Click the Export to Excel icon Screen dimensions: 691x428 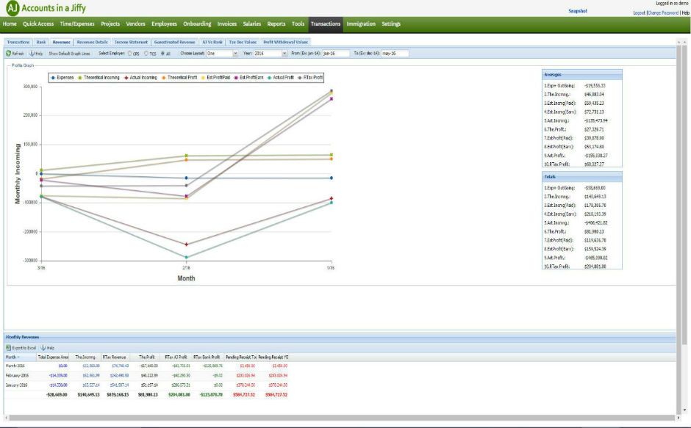[8, 348]
